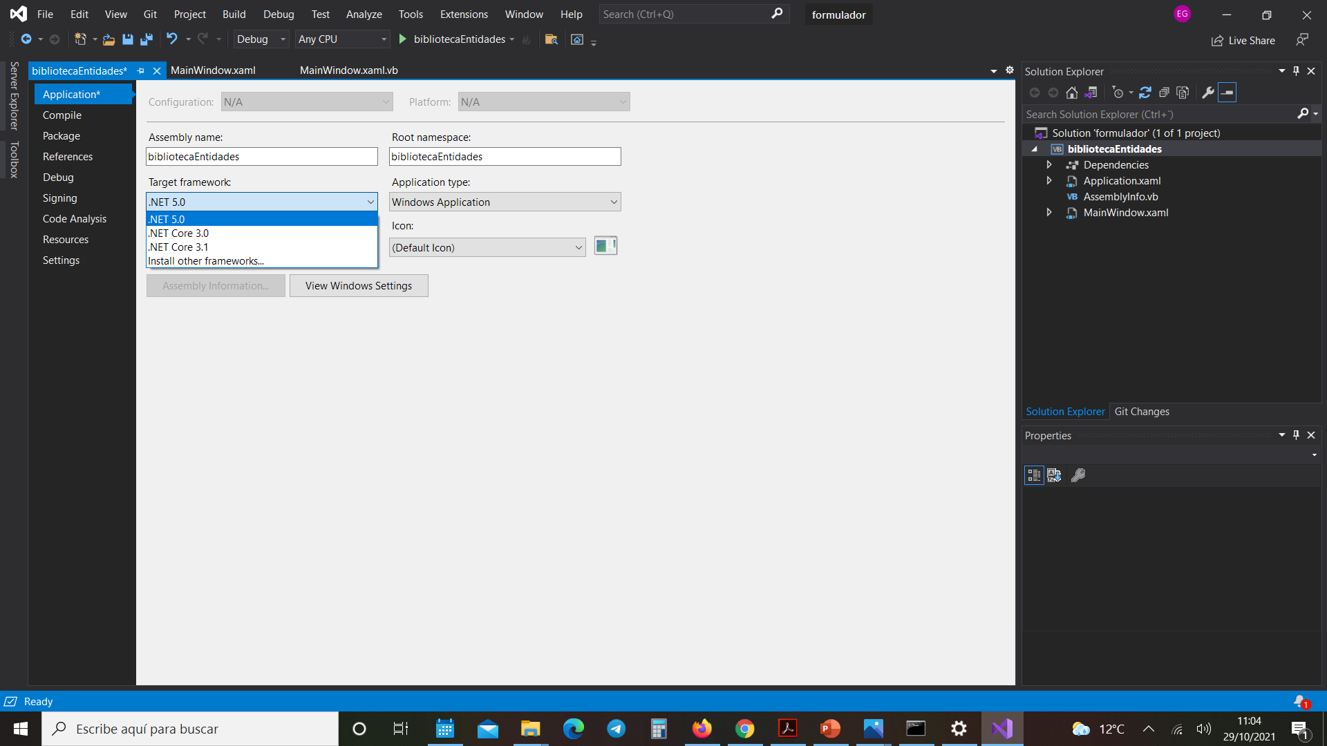
Task: Click the default icon green color swatch
Action: click(605, 246)
